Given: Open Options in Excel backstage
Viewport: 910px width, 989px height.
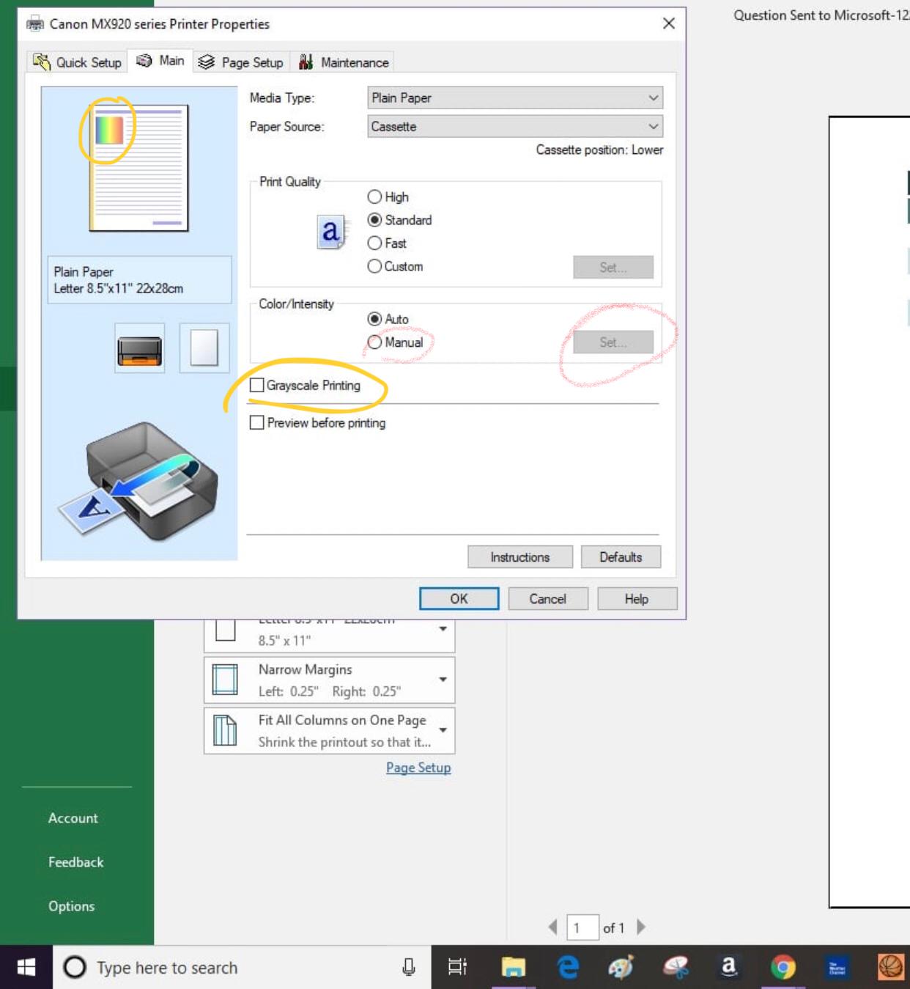Looking at the screenshot, I should pos(72,906).
